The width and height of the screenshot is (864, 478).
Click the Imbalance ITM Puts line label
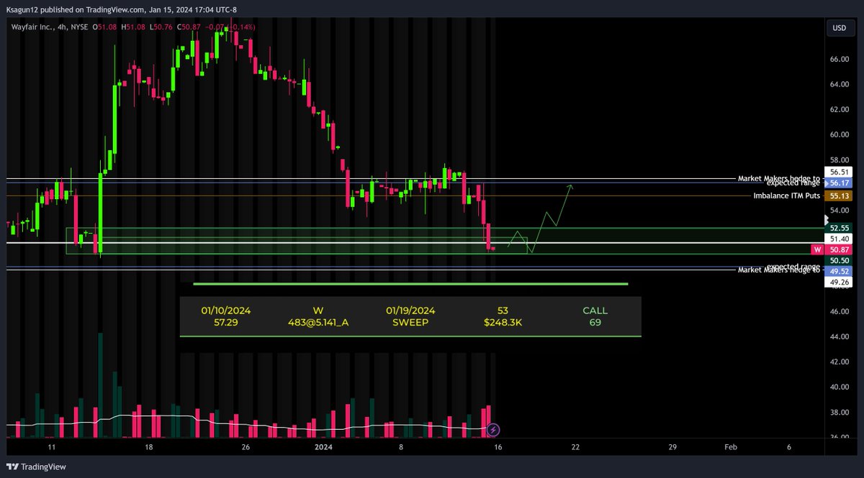(x=787, y=196)
